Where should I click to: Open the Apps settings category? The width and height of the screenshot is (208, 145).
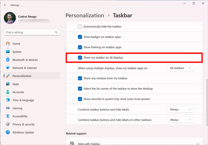[x=32, y=84]
